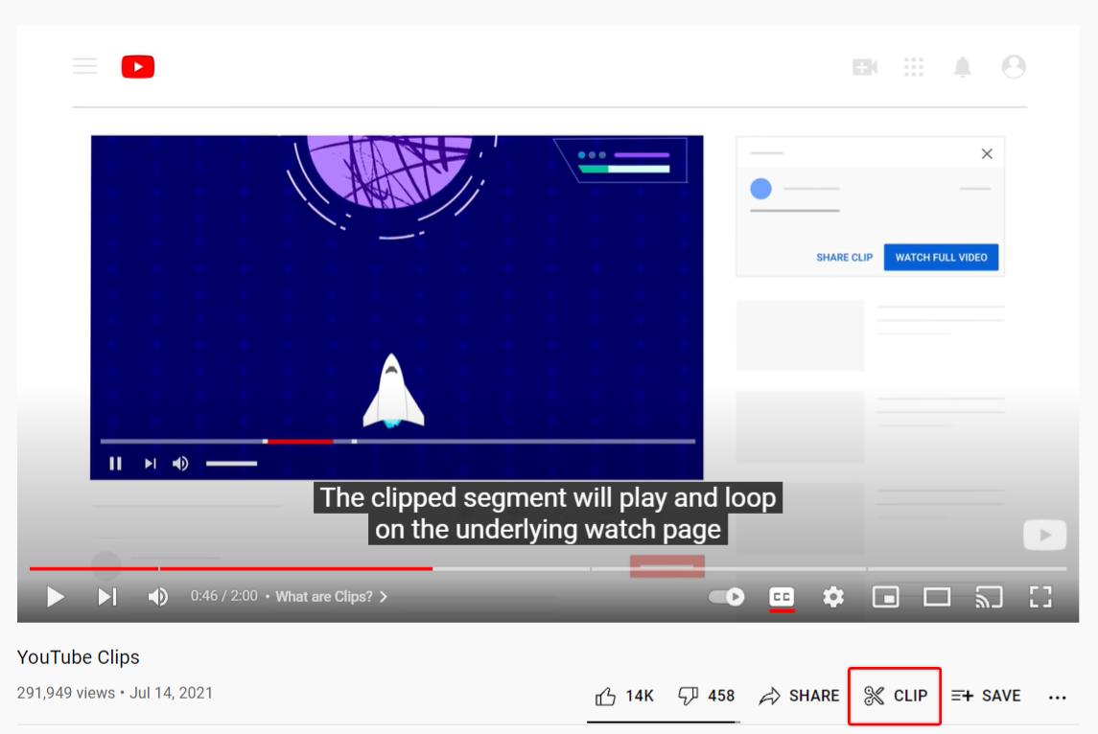Screen dimensions: 1098x734
Task: Open hamburger menu in the video mockup header
Action: tap(85, 66)
